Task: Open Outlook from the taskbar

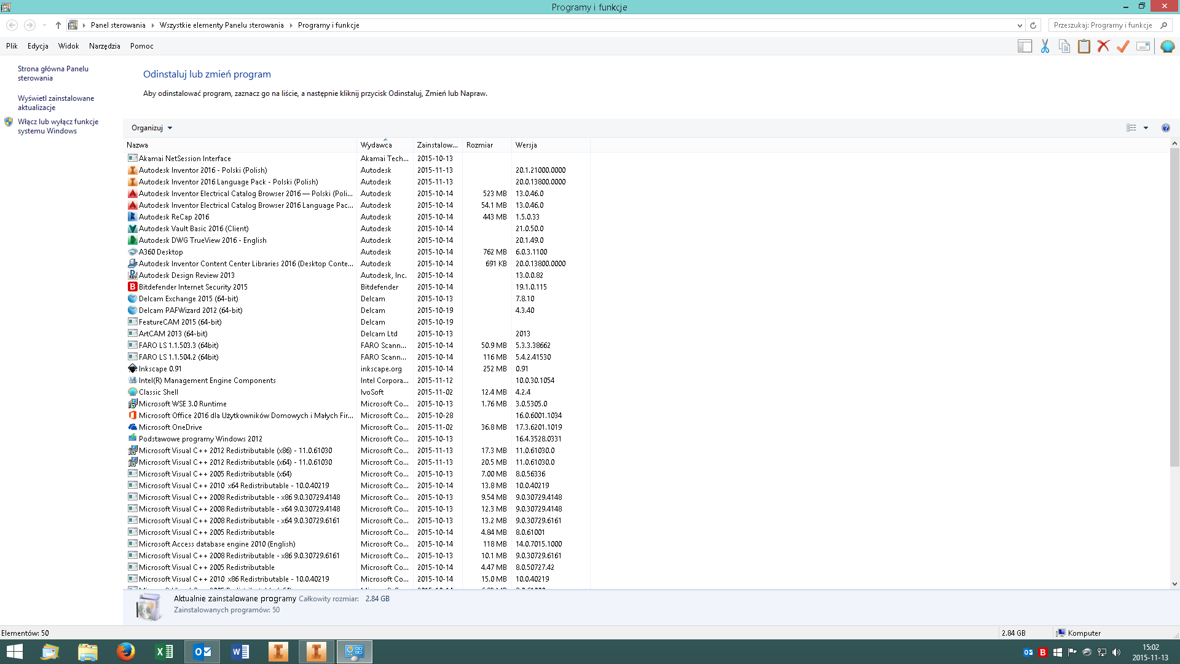Action: click(x=202, y=651)
